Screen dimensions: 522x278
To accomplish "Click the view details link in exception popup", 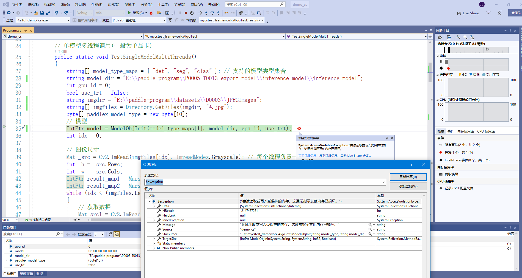I will pos(307,156).
